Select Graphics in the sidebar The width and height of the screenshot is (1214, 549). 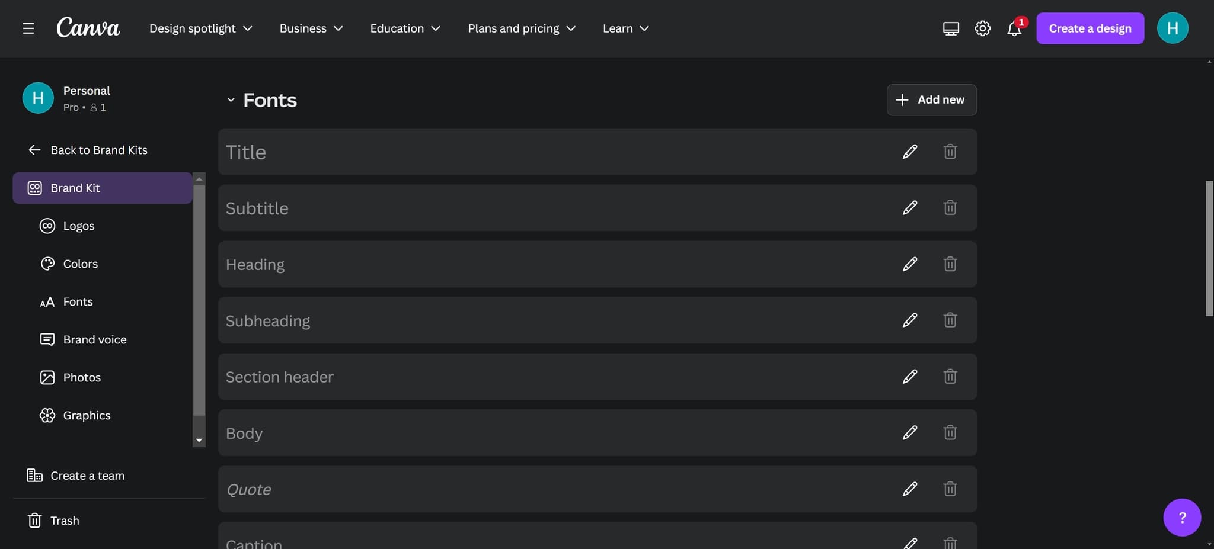pos(86,415)
